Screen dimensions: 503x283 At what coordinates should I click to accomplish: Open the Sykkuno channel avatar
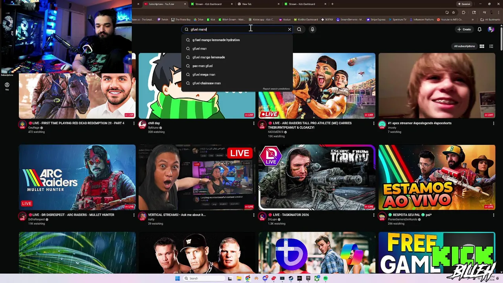(x=142, y=125)
